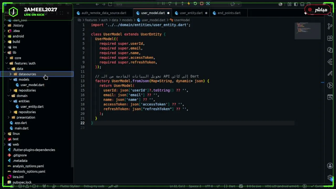Open the widget inspector debug icon
The width and height of the screenshot is (336, 189).
[x=208, y=4]
